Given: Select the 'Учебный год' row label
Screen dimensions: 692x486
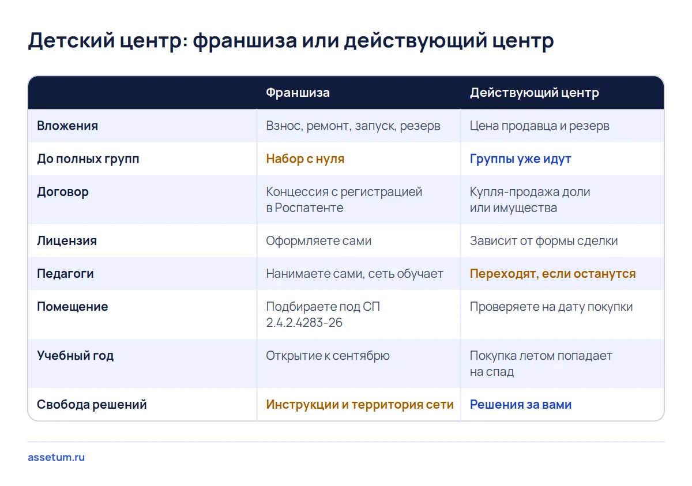Looking at the screenshot, I should click(76, 356).
